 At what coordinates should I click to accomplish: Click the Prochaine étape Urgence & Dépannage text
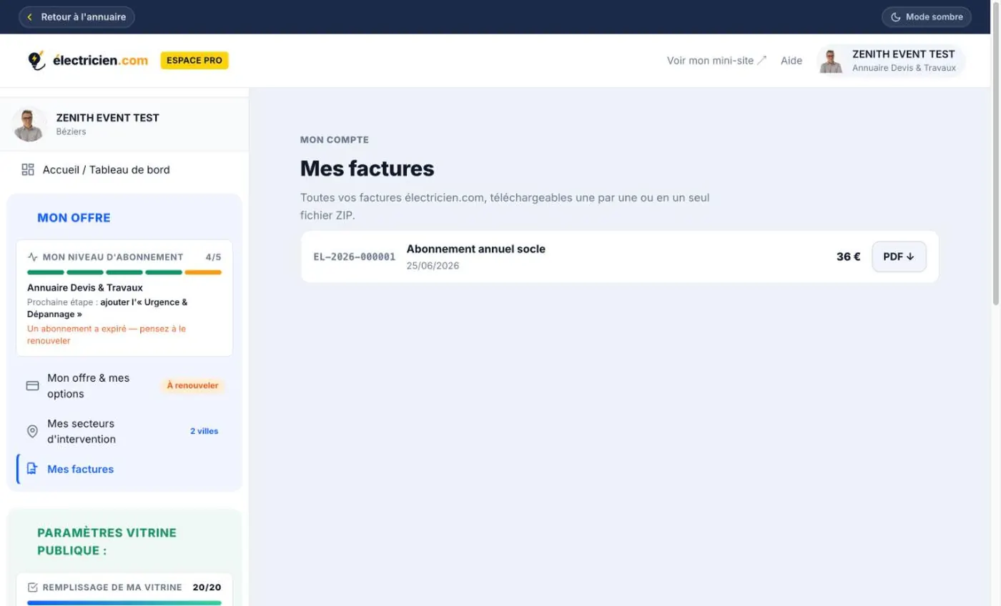pyautogui.click(x=107, y=308)
